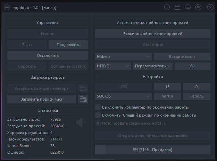Expand the 'HTTP(S)' proxy type dropdown
This screenshot has height=161, width=217.
coord(112,66)
